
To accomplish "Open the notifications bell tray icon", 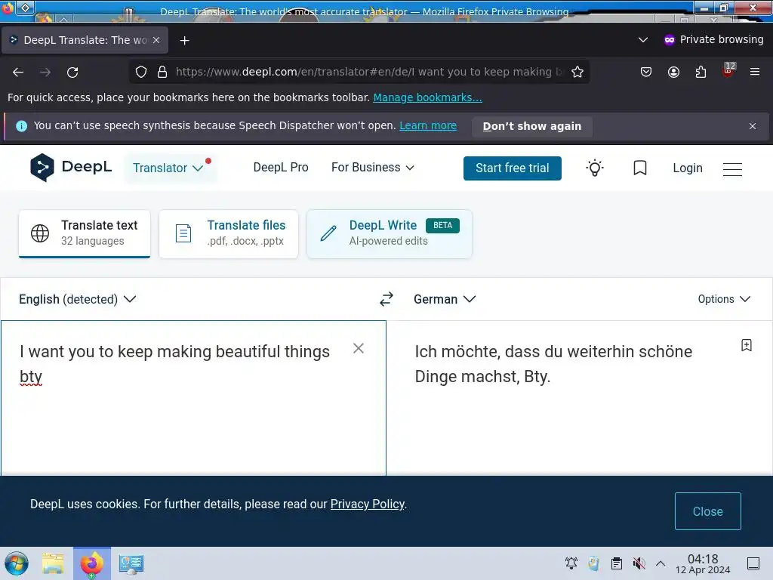I will 571,563.
